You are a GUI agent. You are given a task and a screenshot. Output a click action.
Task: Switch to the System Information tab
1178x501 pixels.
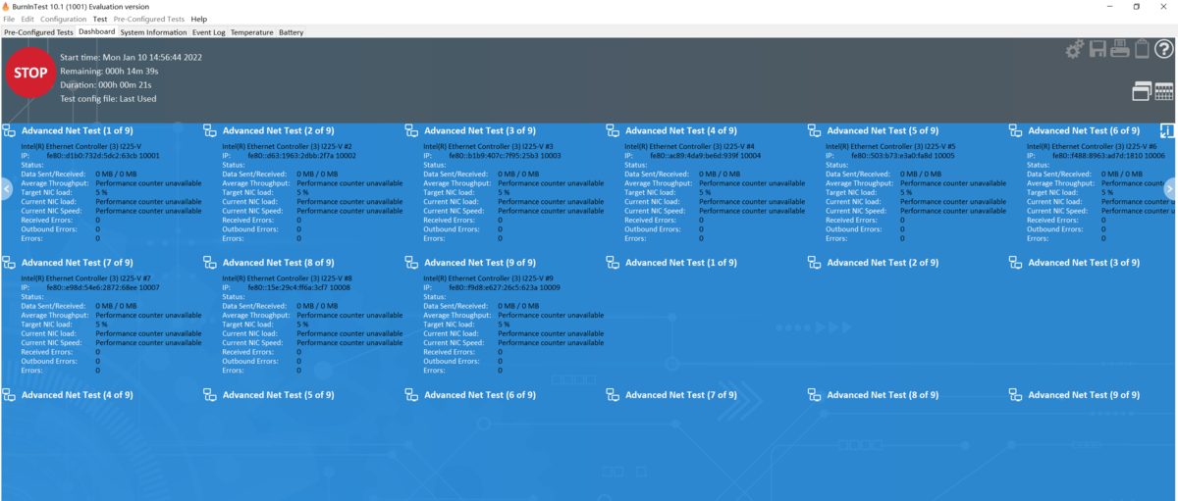pos(153,32)
